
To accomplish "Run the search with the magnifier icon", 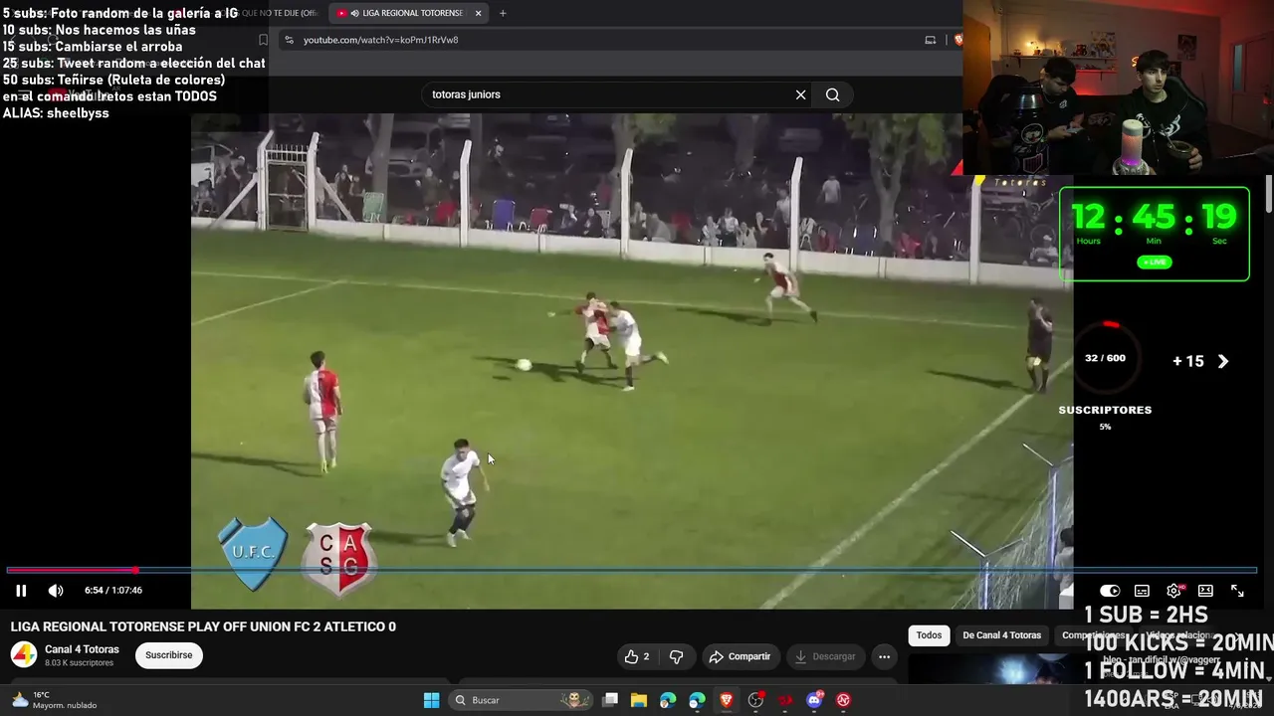I will [833, 94].
